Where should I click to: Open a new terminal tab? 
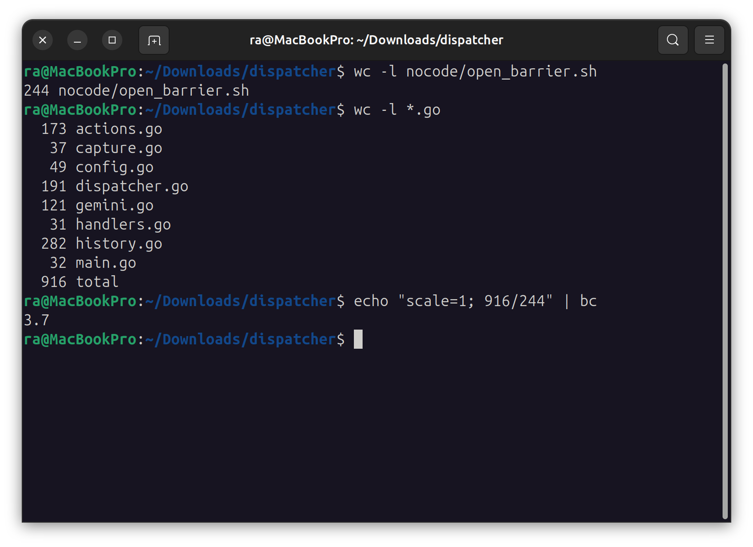pos(154,40)
